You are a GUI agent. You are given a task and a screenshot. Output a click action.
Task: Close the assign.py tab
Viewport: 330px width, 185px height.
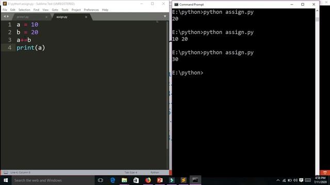point(86,17)
